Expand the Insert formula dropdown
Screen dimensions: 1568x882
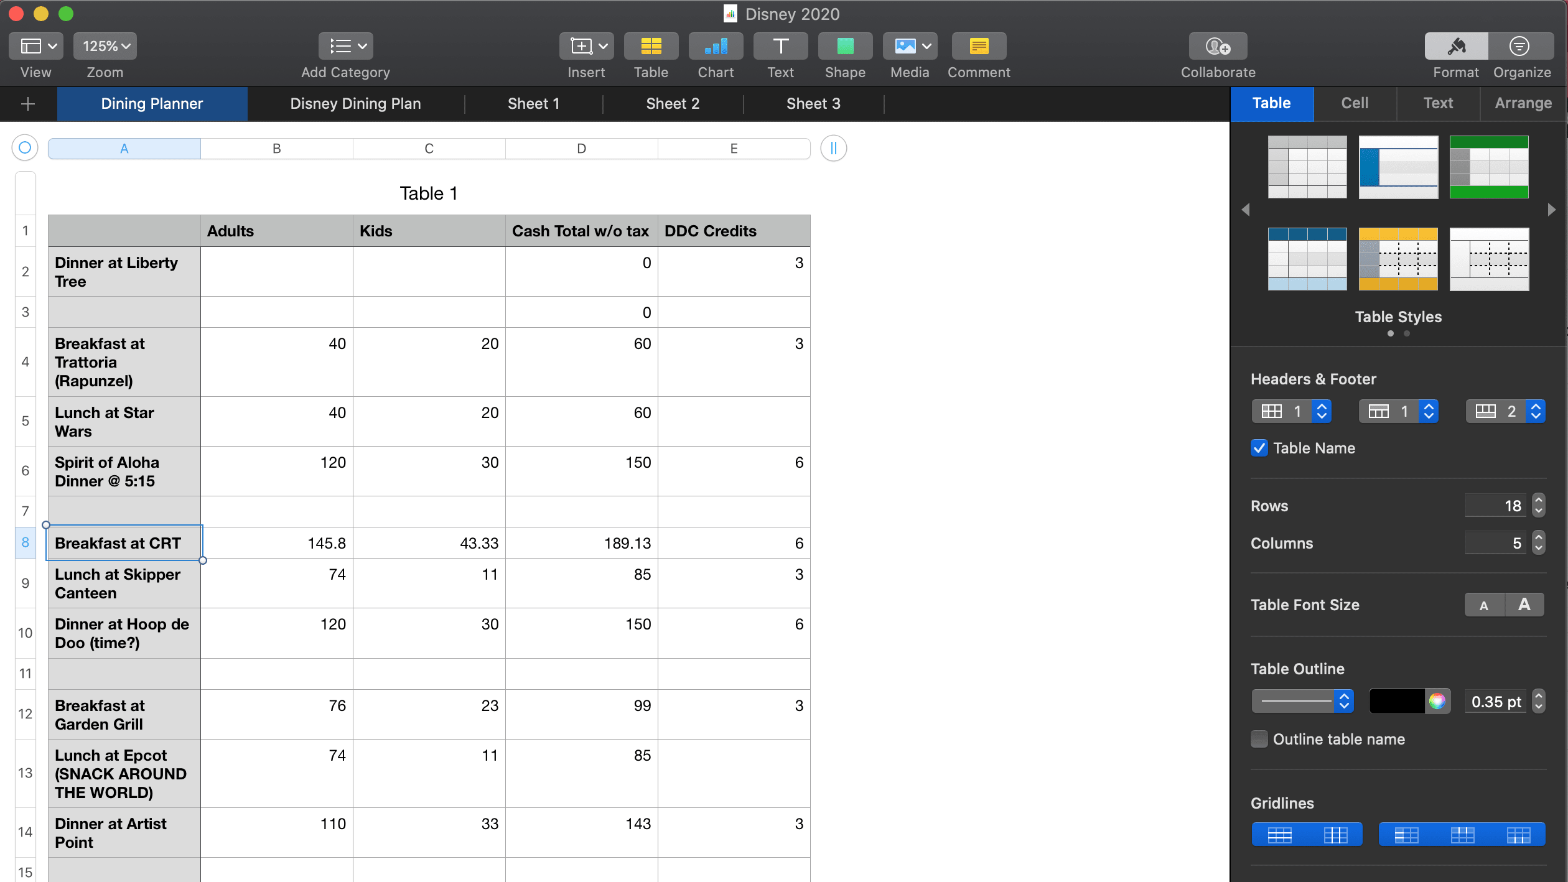click(x=587, y=47)
